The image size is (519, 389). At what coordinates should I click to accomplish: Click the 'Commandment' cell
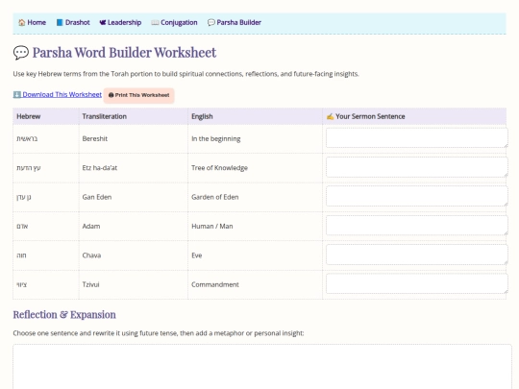click(x=256, y=284)
